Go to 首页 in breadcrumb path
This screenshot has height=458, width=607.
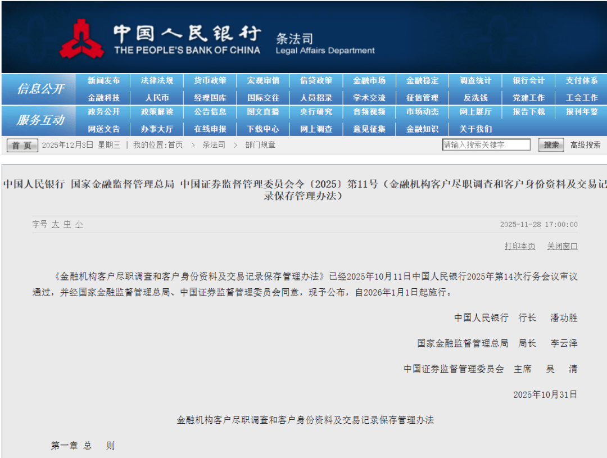(x=175, y=145)
